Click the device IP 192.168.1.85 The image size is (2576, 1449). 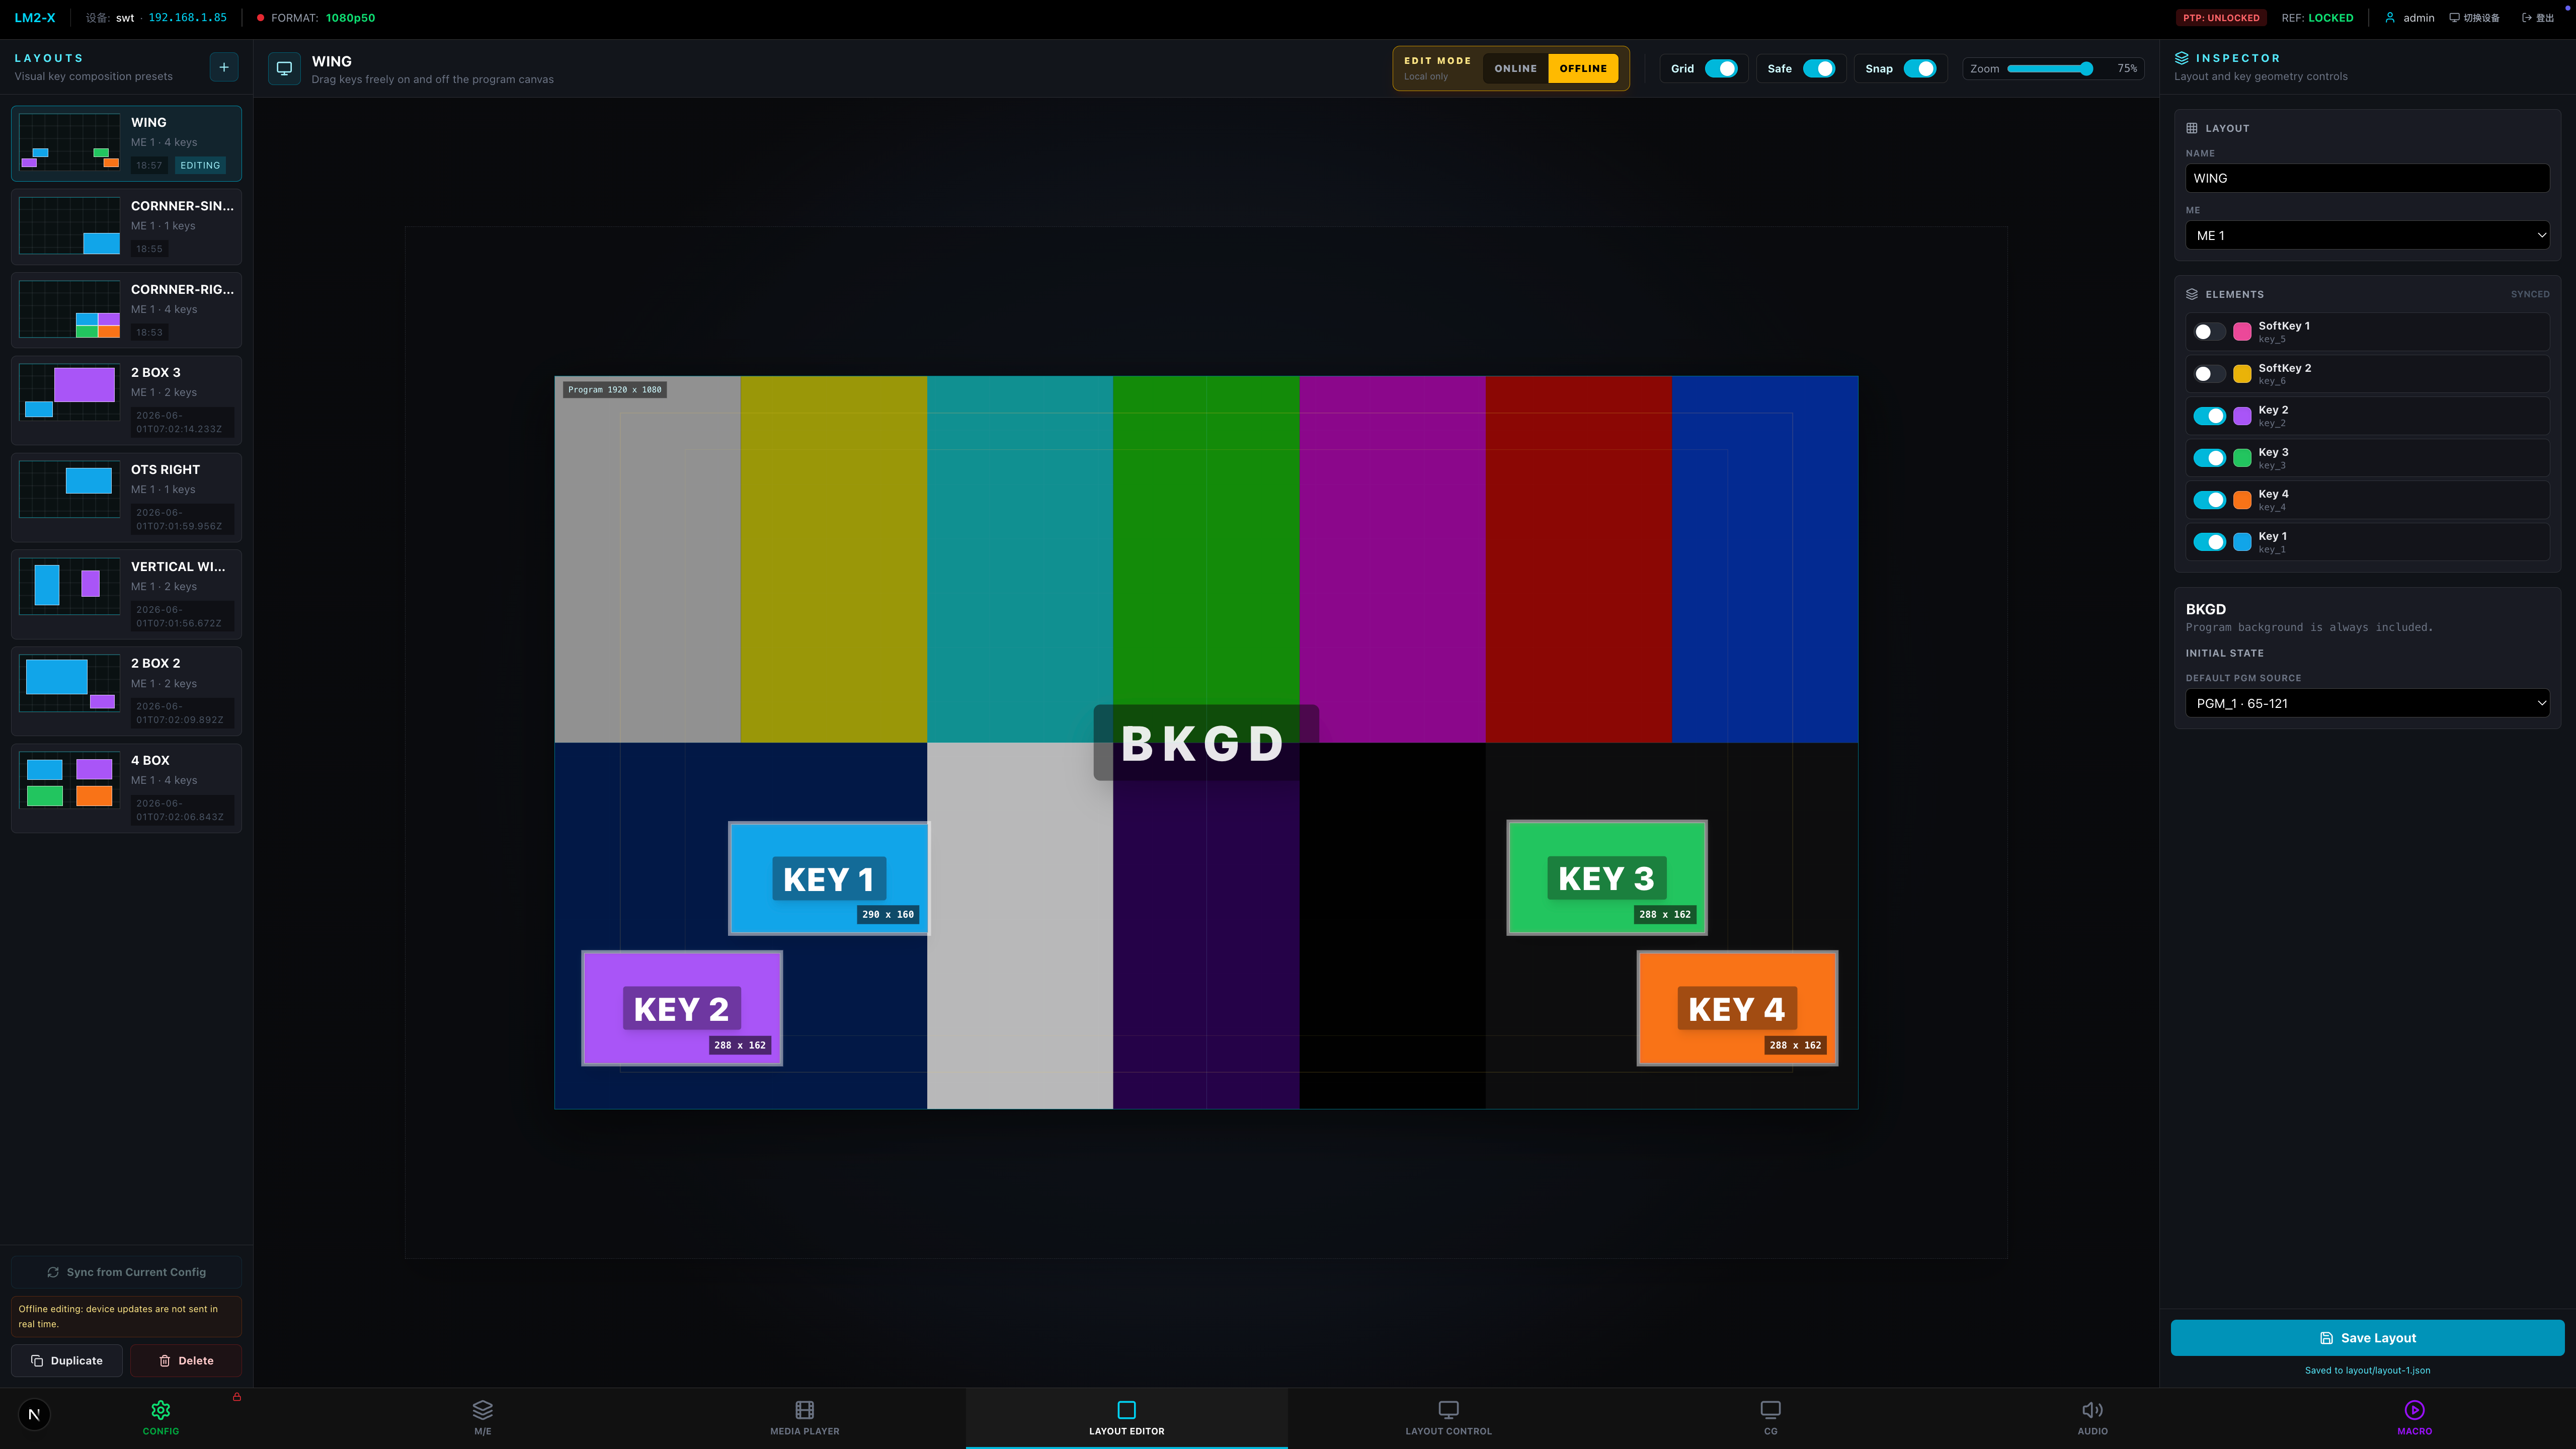[187, 18]
